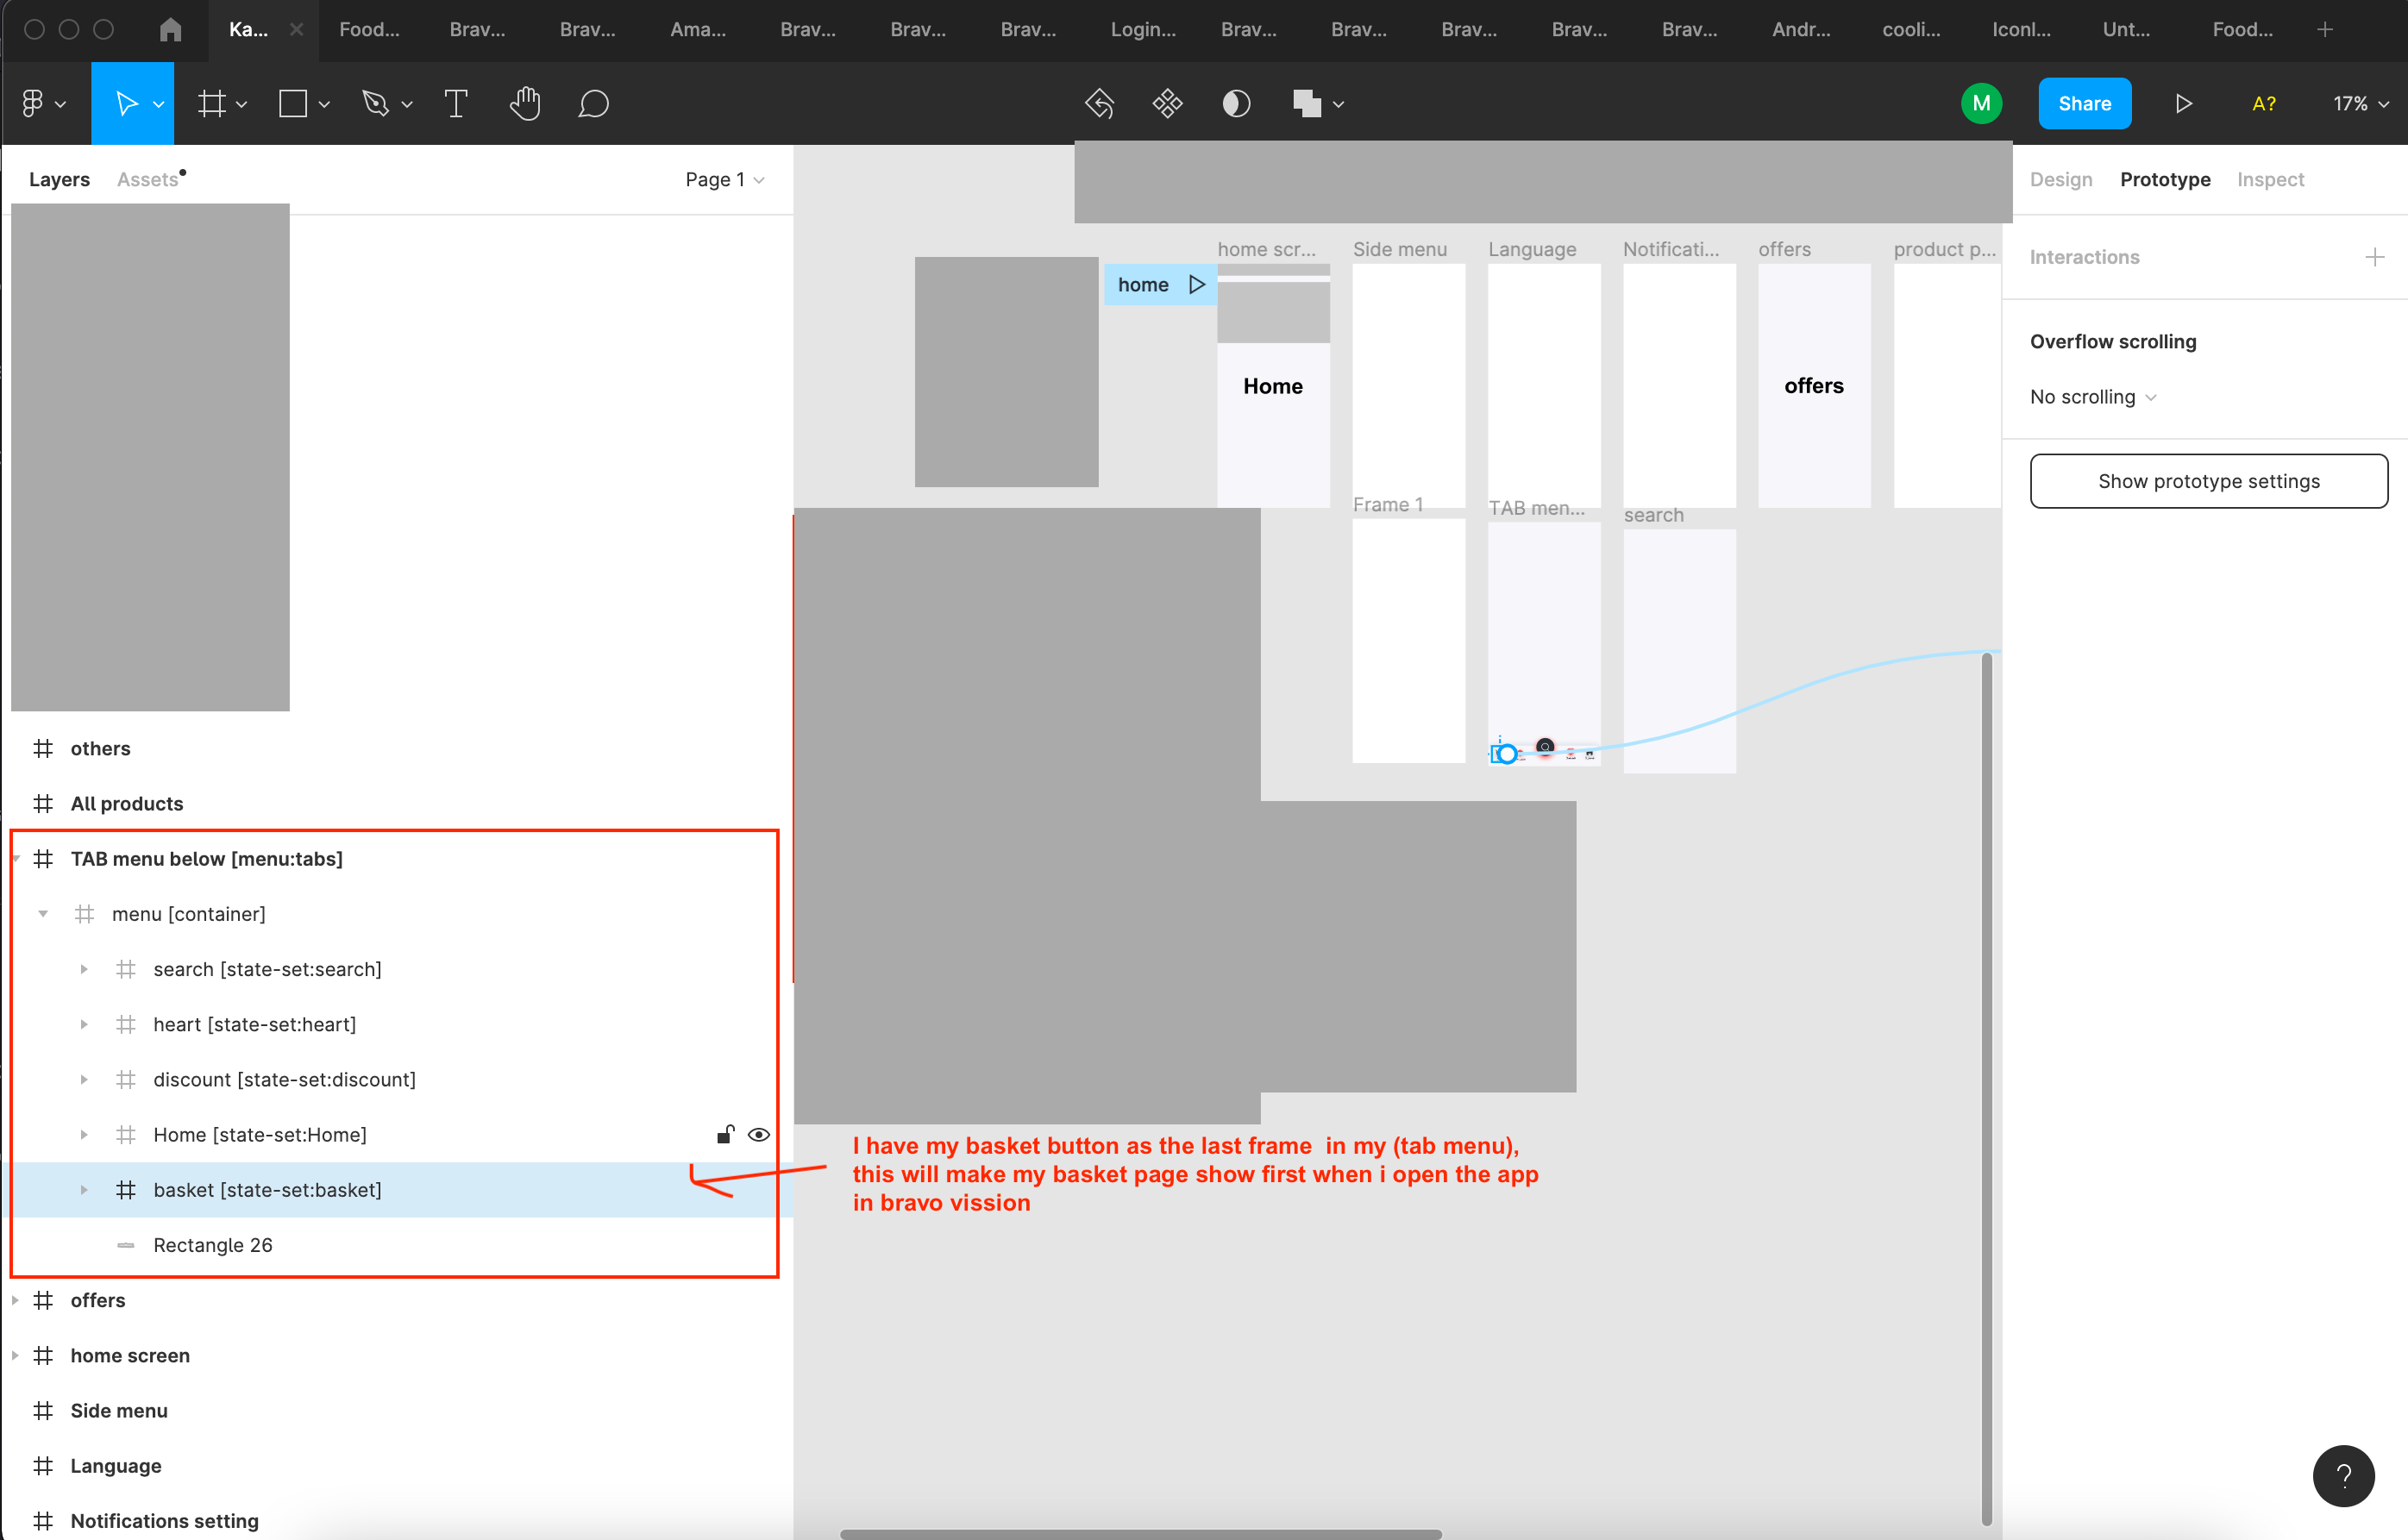Viewport: 2408px width, 1540px height.
Task: Select the Text tool
Action: tap(456, 103)
